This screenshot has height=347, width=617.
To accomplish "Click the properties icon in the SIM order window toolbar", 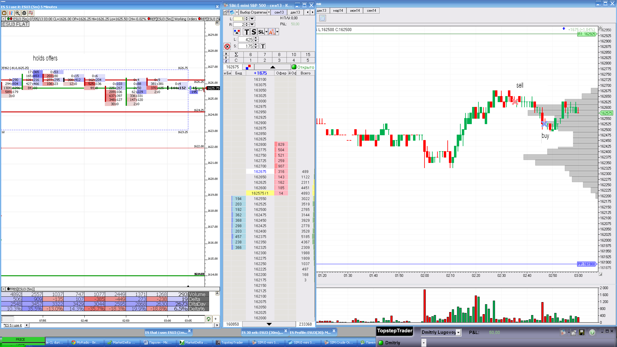I will tap(226, 12).
